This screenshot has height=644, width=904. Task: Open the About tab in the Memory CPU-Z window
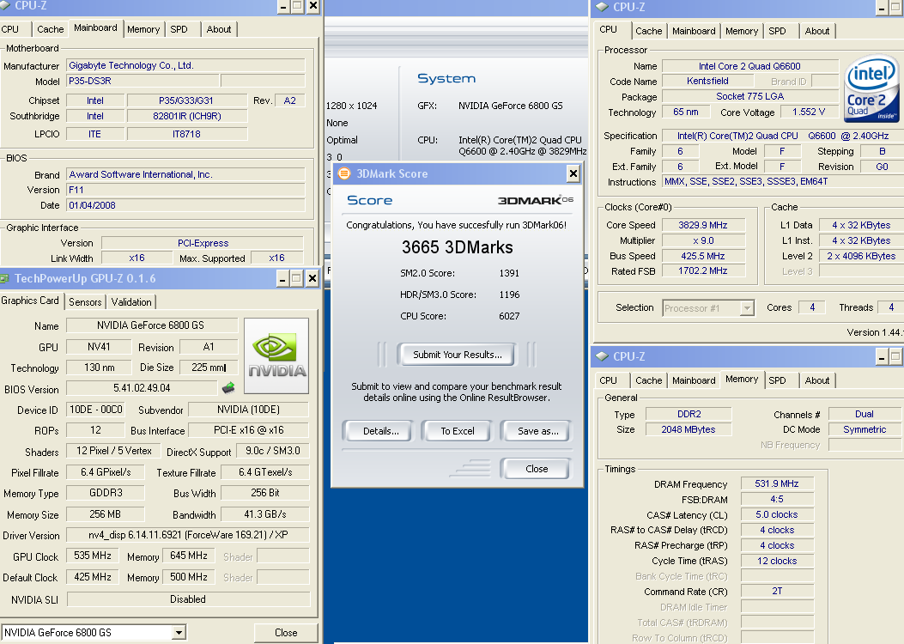click(817, 380)
